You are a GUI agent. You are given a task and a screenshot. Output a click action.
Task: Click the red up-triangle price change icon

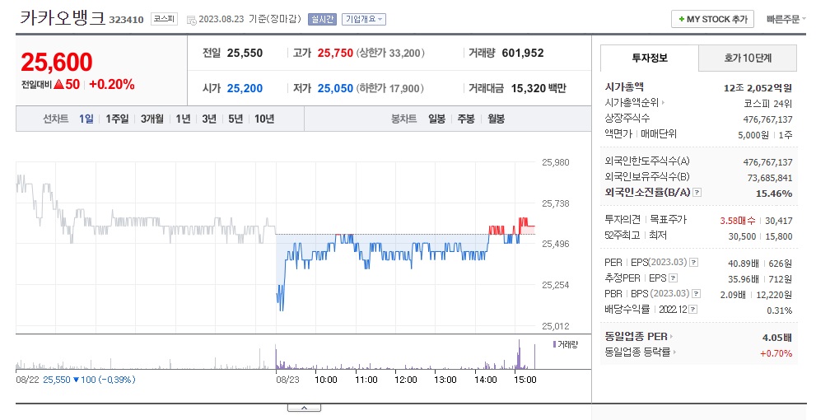tap(58, 84)
